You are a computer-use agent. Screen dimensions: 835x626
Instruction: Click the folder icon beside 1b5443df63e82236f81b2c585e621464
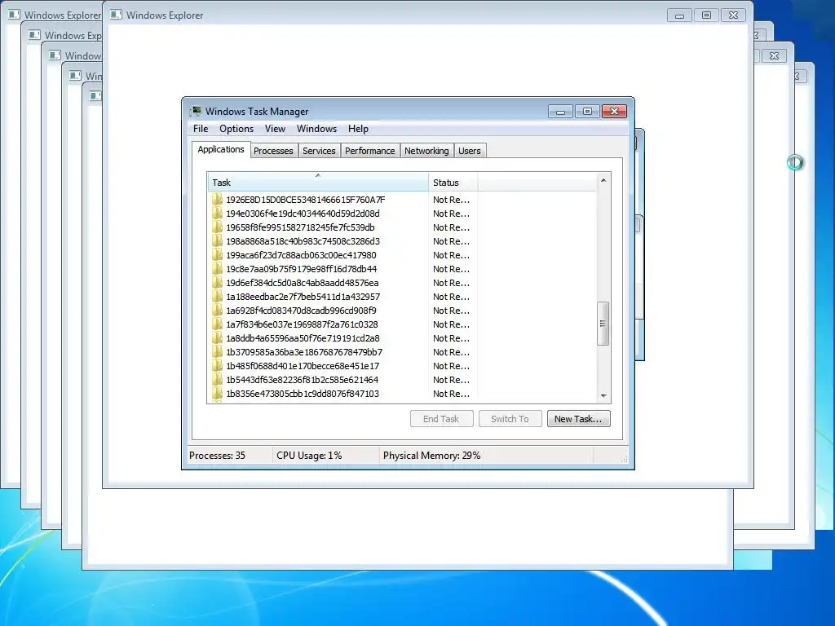coord(217,380)
